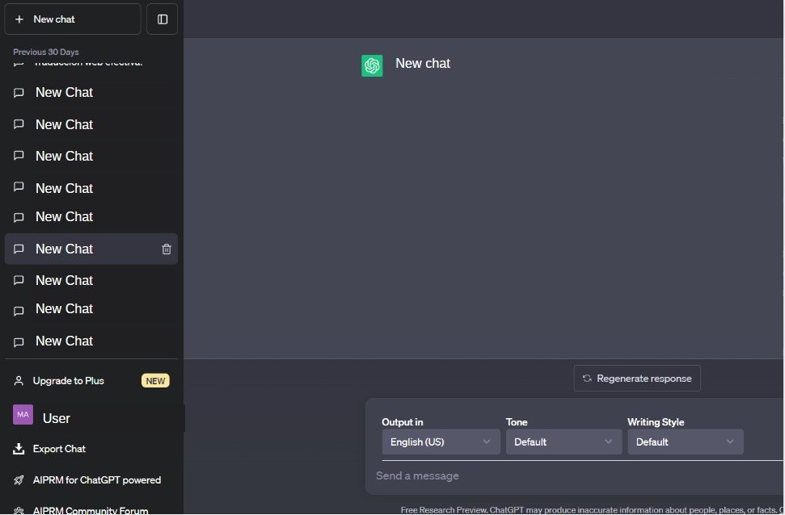
Task: Start a conversation with the New chat button
Action: [73, 19]
